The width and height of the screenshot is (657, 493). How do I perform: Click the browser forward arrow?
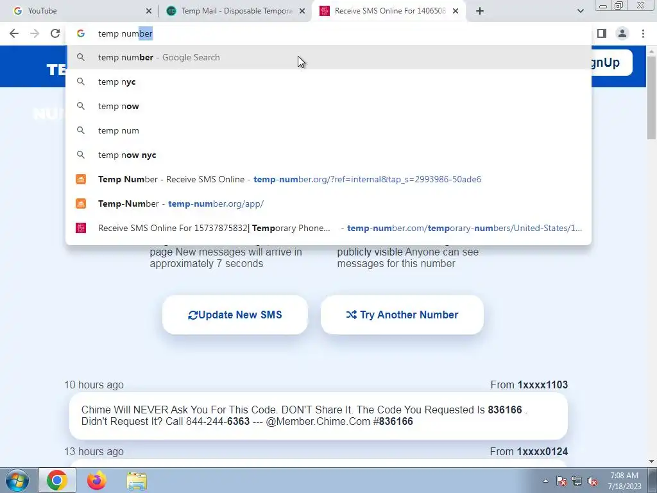pos(35,33)
